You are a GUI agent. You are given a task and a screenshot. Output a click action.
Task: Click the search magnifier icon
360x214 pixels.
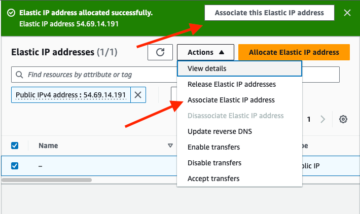19,75
